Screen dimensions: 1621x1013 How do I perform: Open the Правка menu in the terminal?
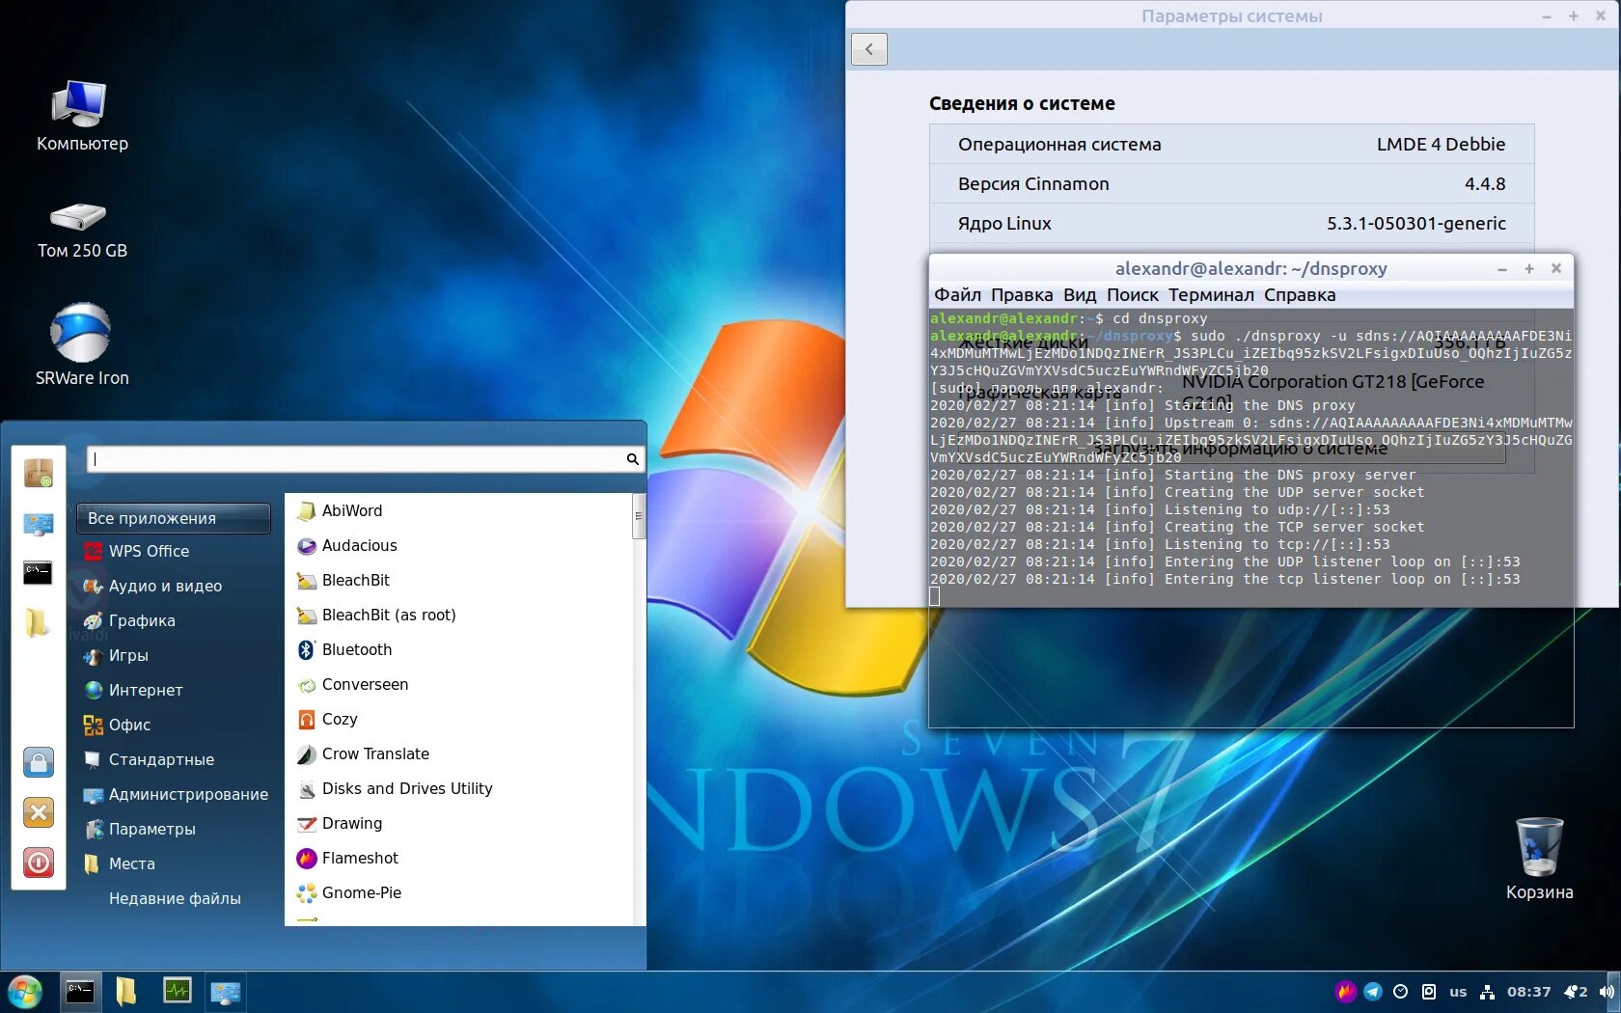[x=1022, y=294]
